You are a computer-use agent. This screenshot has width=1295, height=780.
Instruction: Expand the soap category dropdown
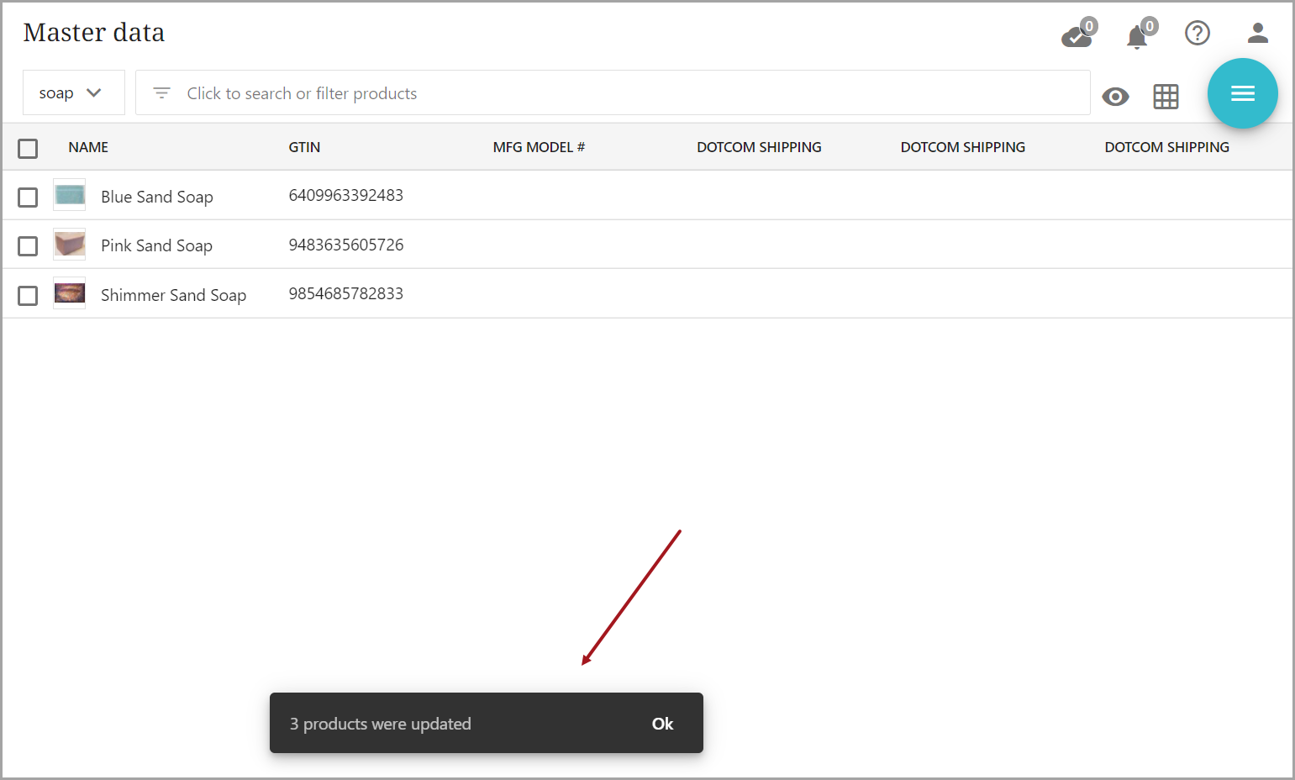[x=72, y=93]
